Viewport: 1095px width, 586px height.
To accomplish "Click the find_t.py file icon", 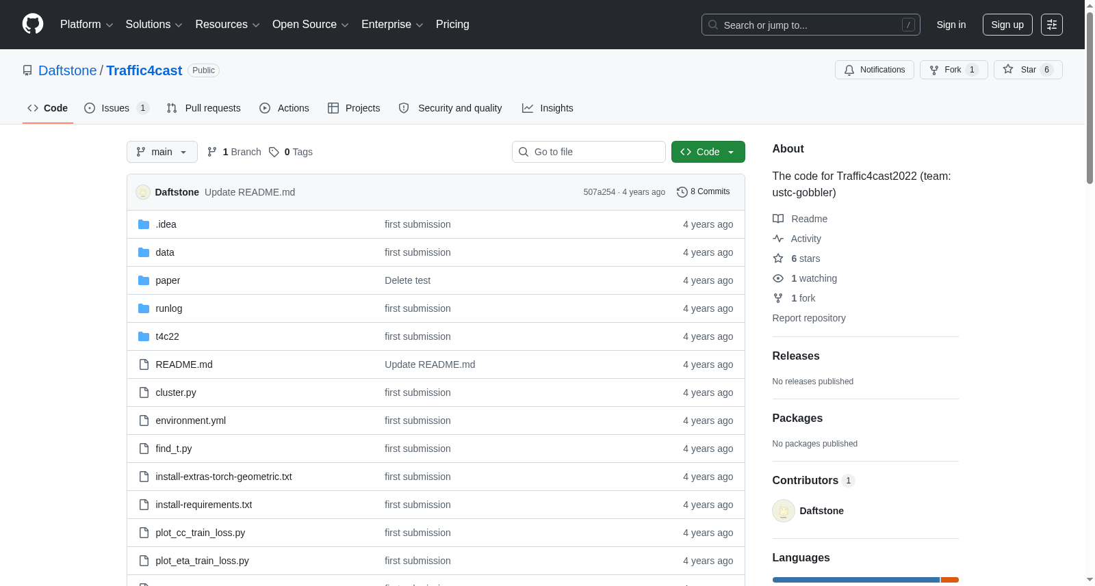I will pos(144,449).
